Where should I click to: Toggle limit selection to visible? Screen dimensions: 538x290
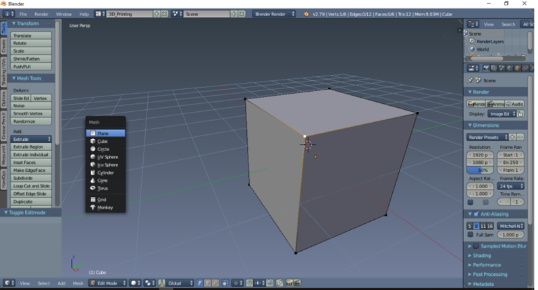225,283
